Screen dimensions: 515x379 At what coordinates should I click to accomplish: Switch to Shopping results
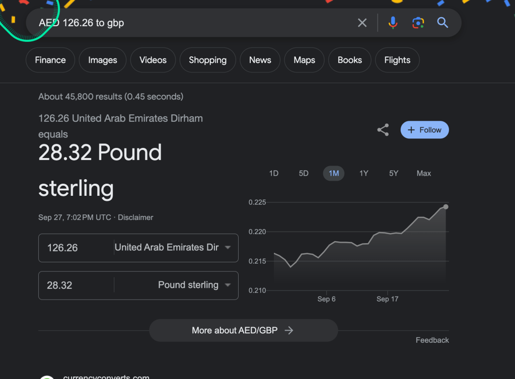tap(207, 60)
